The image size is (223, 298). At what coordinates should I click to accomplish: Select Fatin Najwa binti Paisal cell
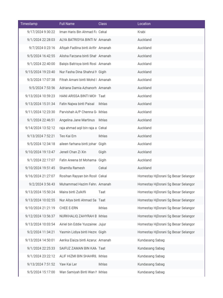pyautogui.click(x=77, y=104)
